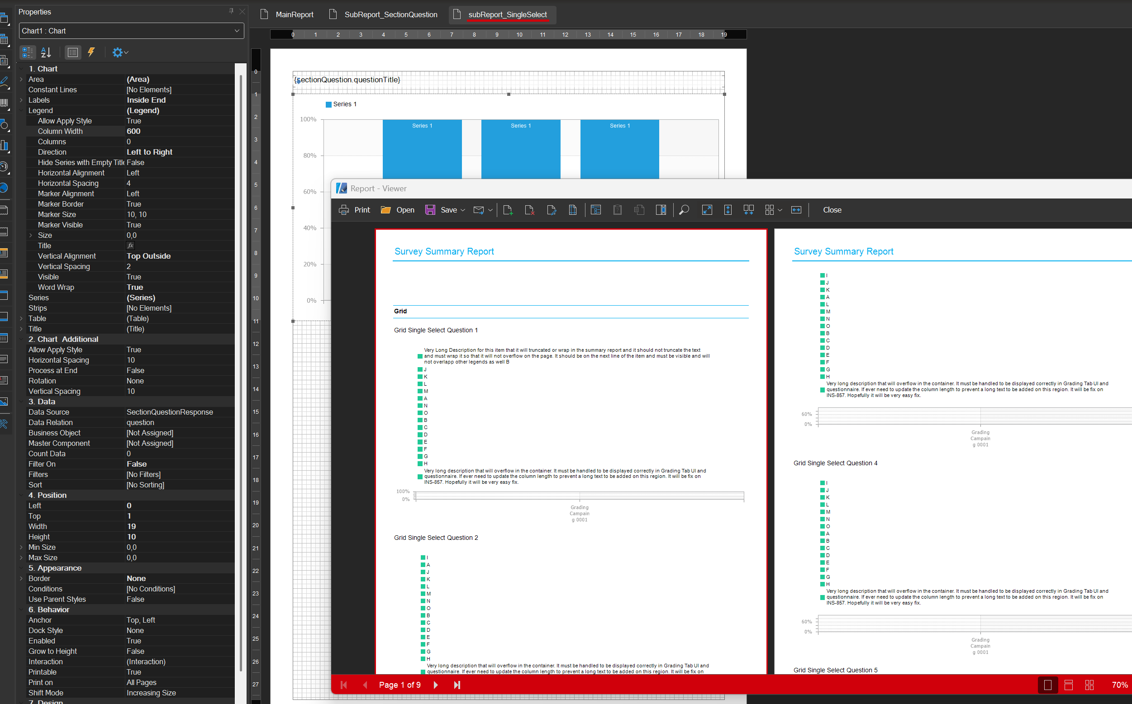Open the Chart1 : Chart component dropdown

click(237, 31)
